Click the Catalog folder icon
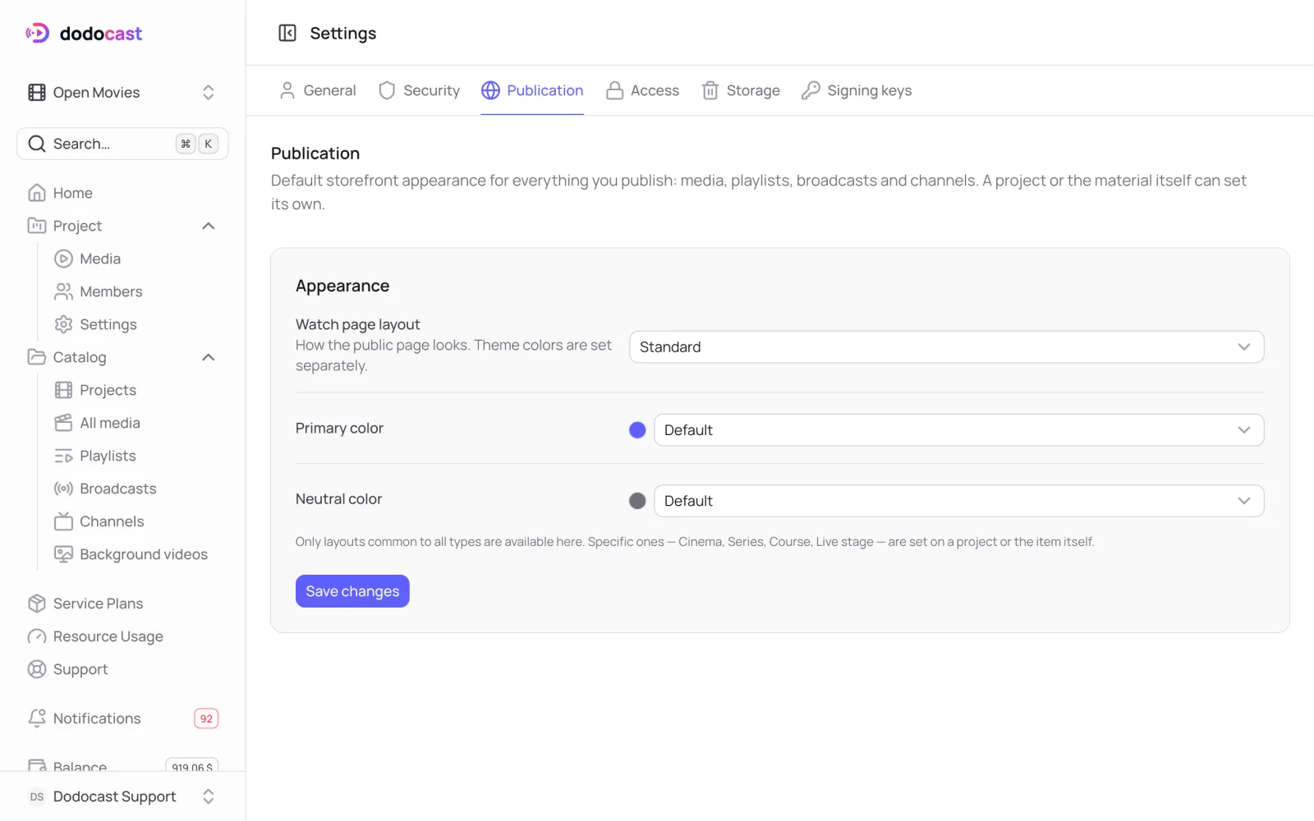This screenshot has width=1314, height=821. (37, 357)
